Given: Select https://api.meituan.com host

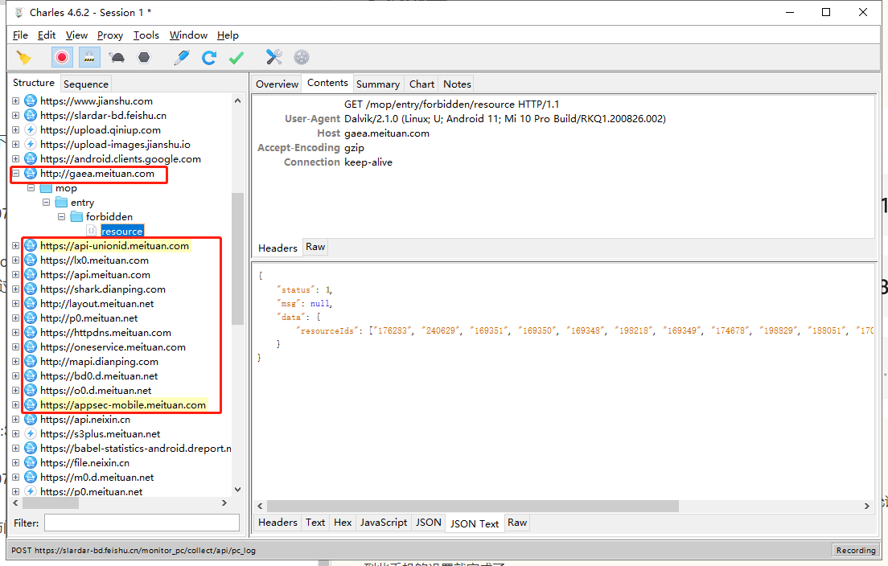Looking at the screenshot, I should point(95,274).
